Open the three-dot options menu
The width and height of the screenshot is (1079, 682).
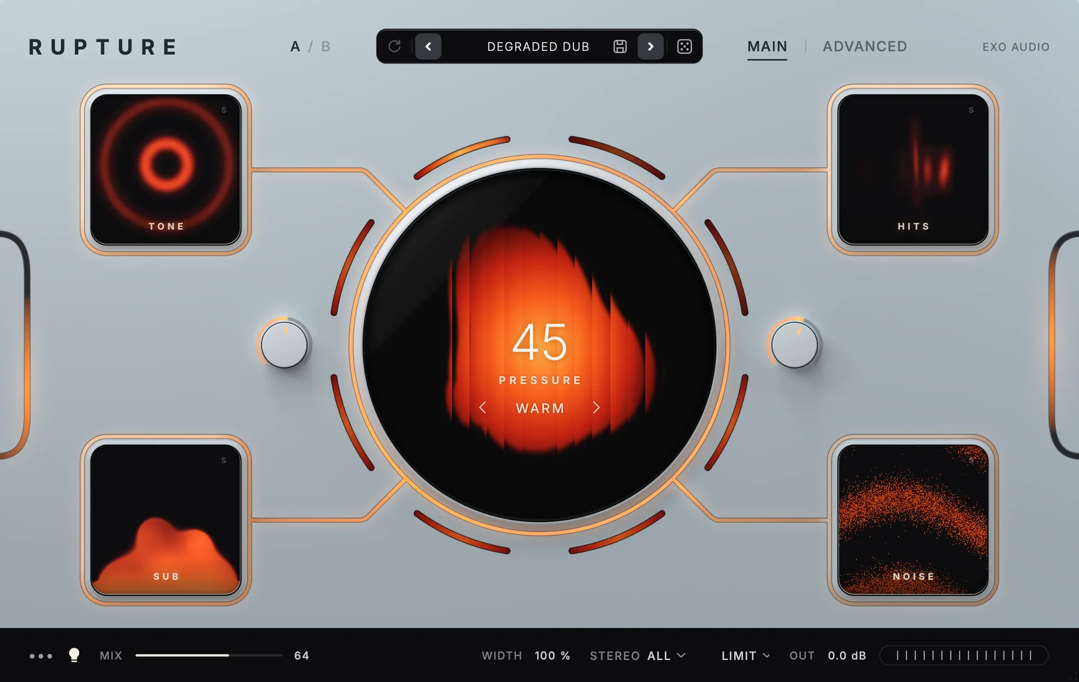pyautogui.click(x=41, y=656)
